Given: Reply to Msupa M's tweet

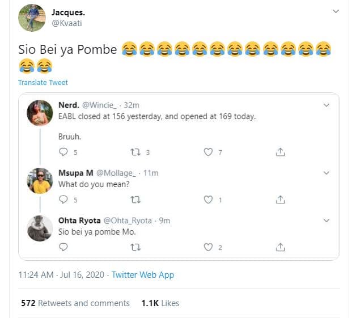Looking at the screenshot, I should click(63, 200).
